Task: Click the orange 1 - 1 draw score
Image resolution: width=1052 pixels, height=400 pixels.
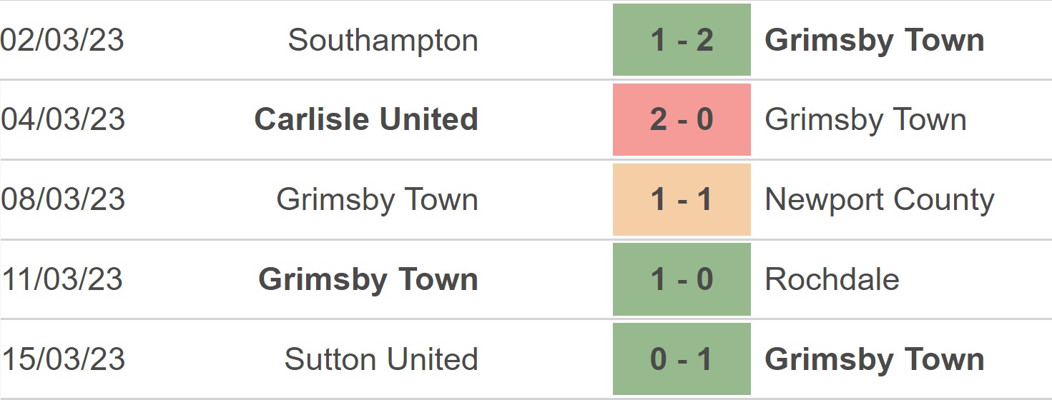Action: [682, 199]
